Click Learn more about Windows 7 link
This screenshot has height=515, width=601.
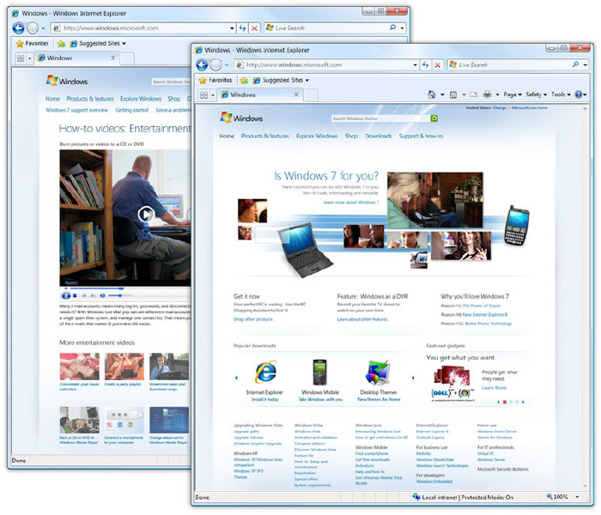(350, 203)
